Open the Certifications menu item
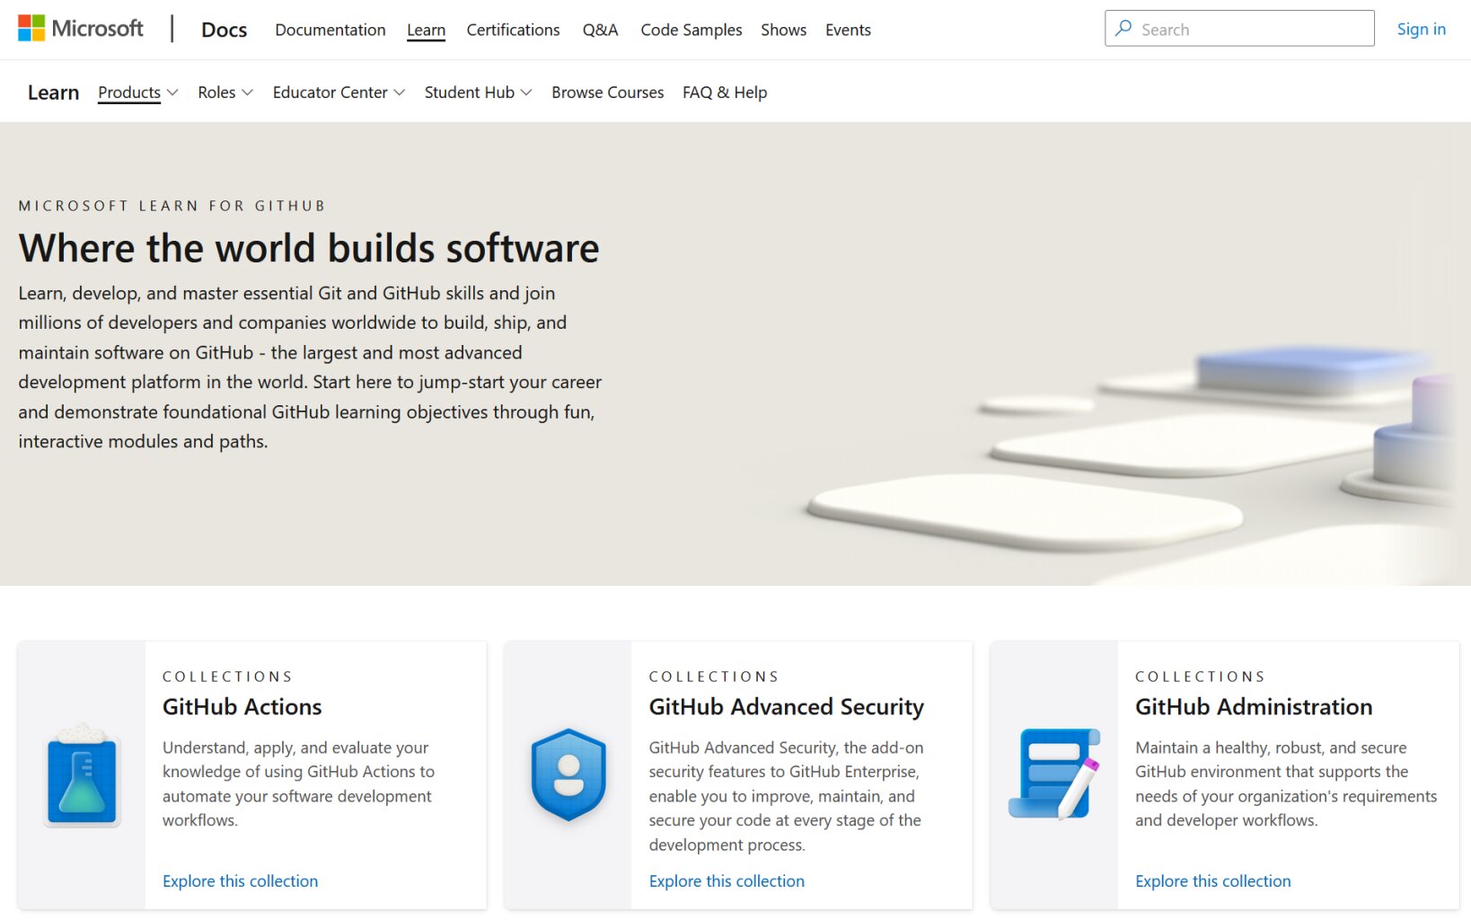 [513, 30]
